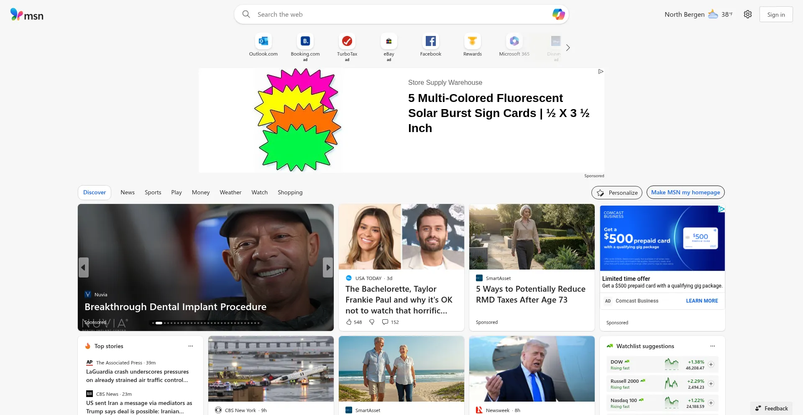Click the Comcast $500 prepaid card banner

pyautogui.click(x=662, y=238)
